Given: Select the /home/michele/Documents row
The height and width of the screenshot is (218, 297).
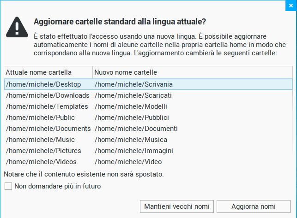Looking at the screenshot, I should coord(48,129).
